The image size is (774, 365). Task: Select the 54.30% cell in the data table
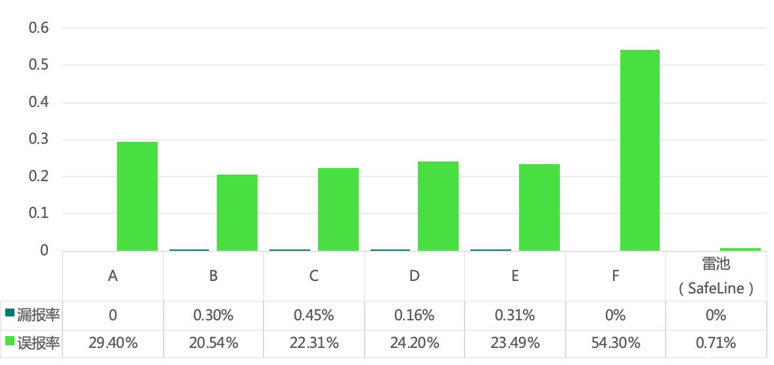(x=615, y=343)
